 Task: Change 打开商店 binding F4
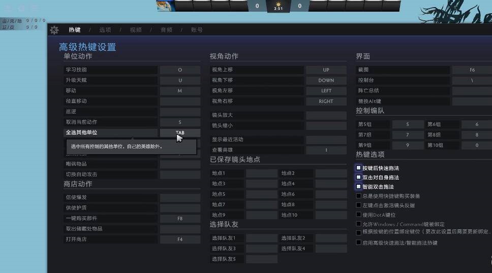click(180, 239)
